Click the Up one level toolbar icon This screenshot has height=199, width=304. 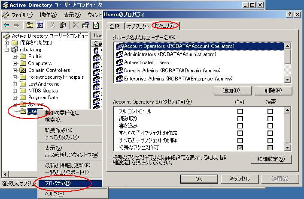point(30,25)
